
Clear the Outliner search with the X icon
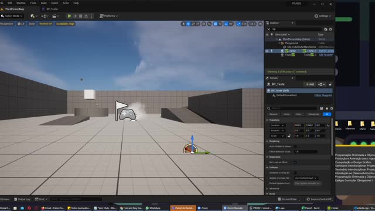click(268, 29)
